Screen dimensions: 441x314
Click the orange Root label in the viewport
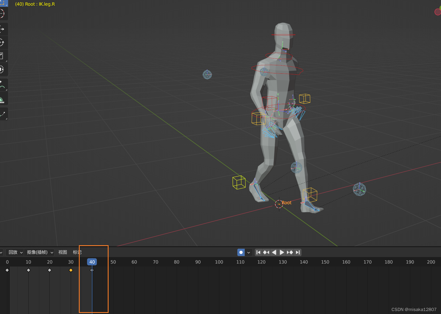coord(287,203)
